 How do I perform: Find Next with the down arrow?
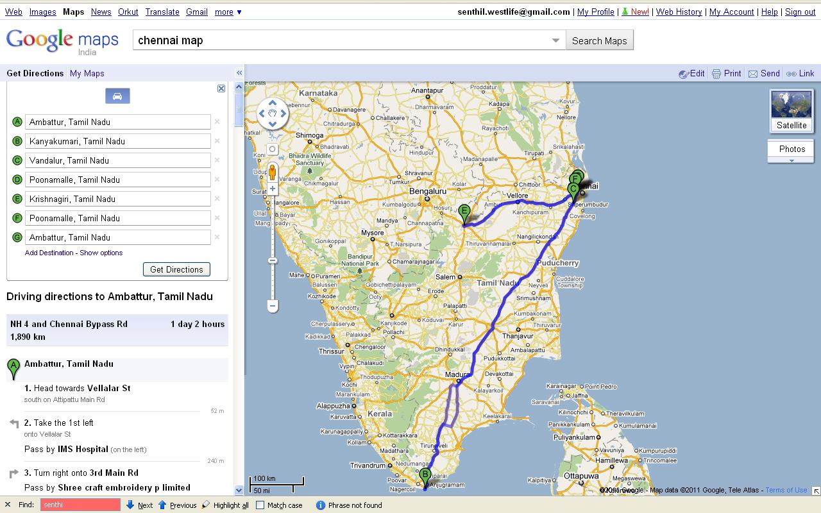coord(139,505)
